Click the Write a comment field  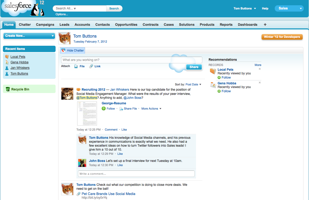coord(136,174)
